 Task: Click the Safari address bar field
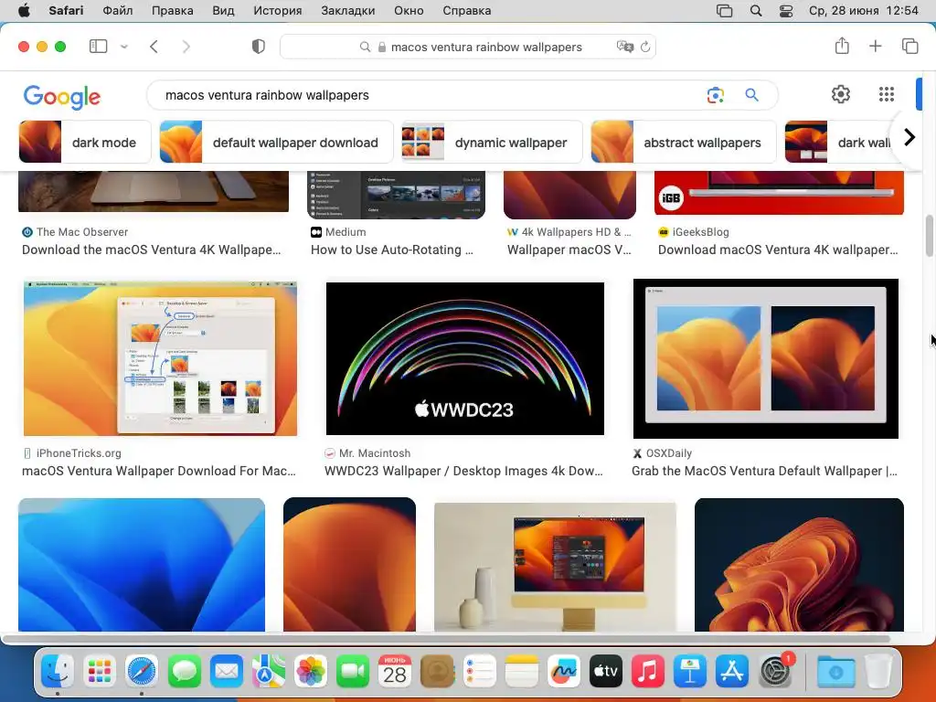(x=468, y=47)
